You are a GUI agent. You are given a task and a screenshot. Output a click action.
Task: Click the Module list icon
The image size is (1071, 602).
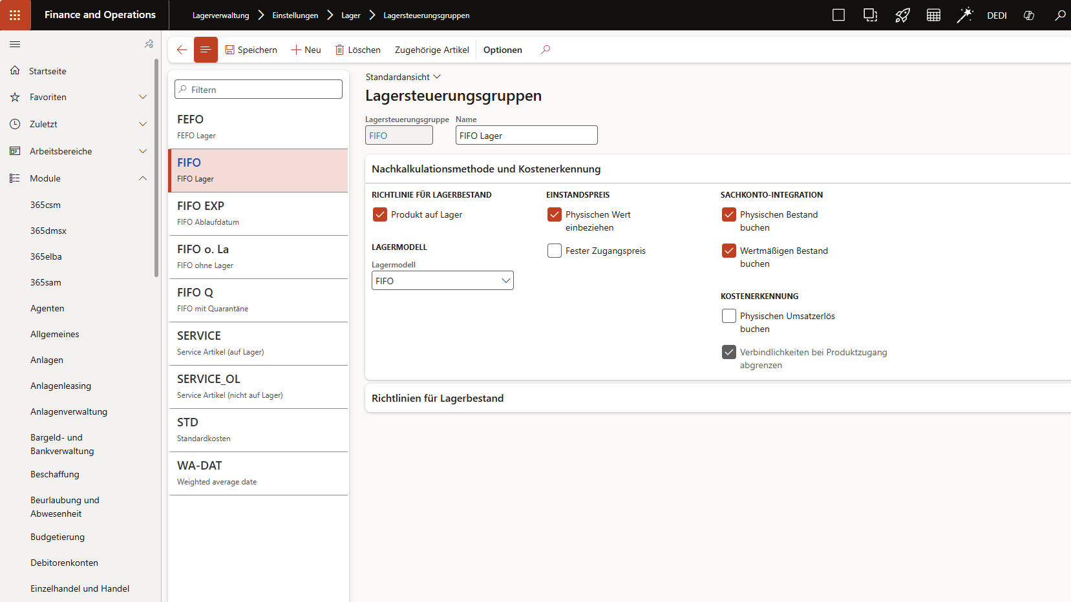coord(15,178)
